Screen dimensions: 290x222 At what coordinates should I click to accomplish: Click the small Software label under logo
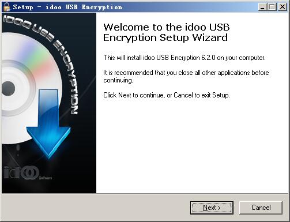pyautogui.click(x=46, y=178)
